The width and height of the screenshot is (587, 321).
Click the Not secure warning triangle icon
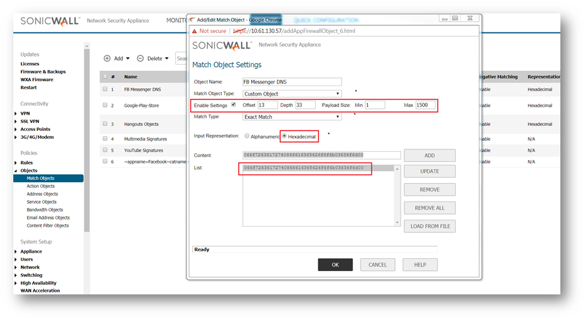[195, 31]
